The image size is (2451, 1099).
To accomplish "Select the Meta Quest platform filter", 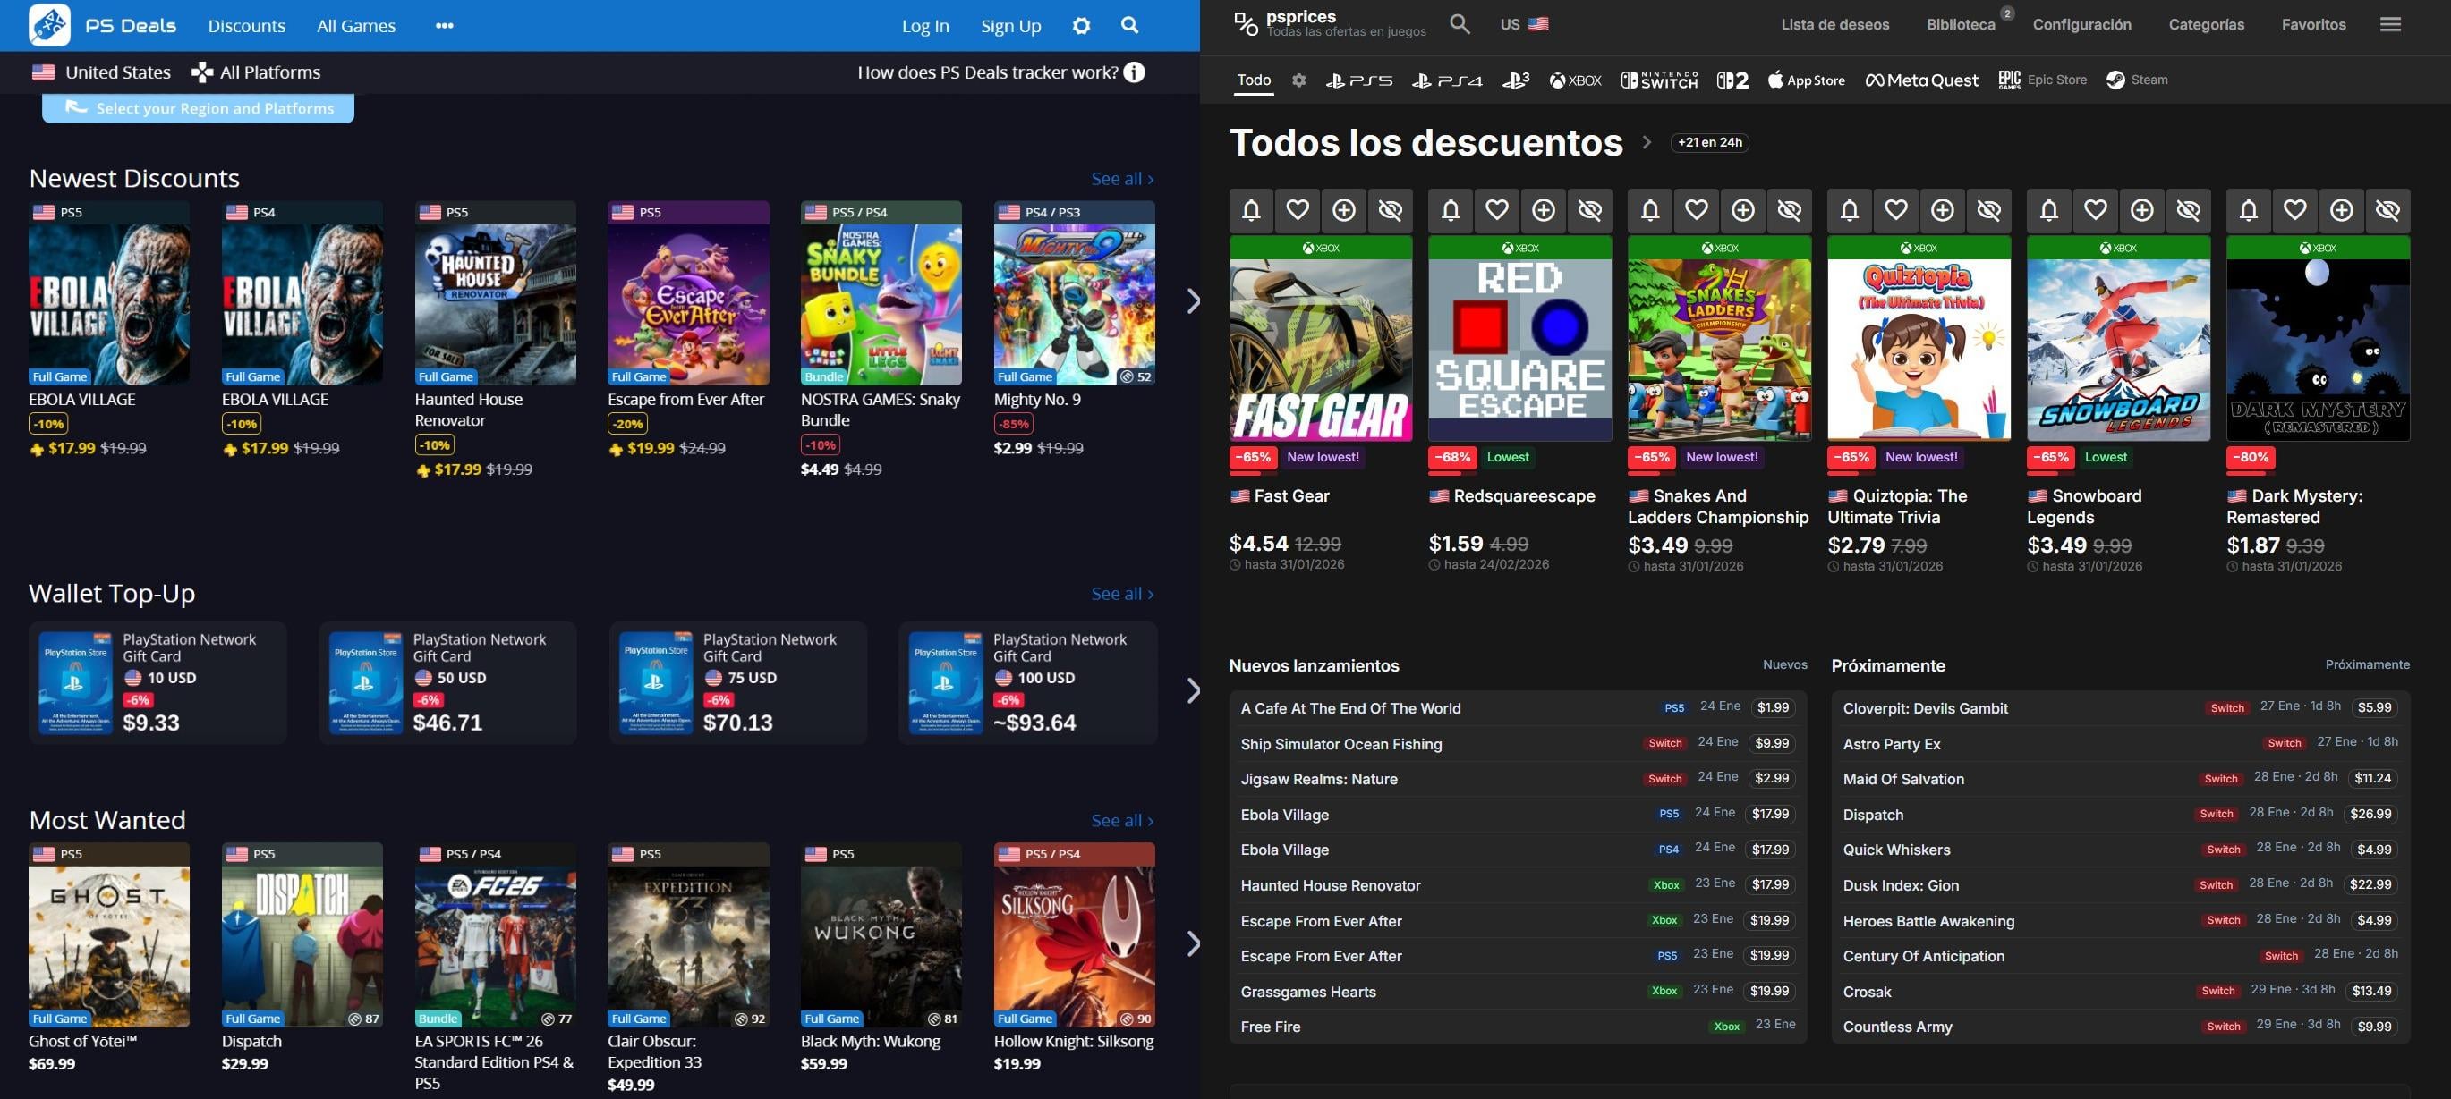I will [1921, 80].
